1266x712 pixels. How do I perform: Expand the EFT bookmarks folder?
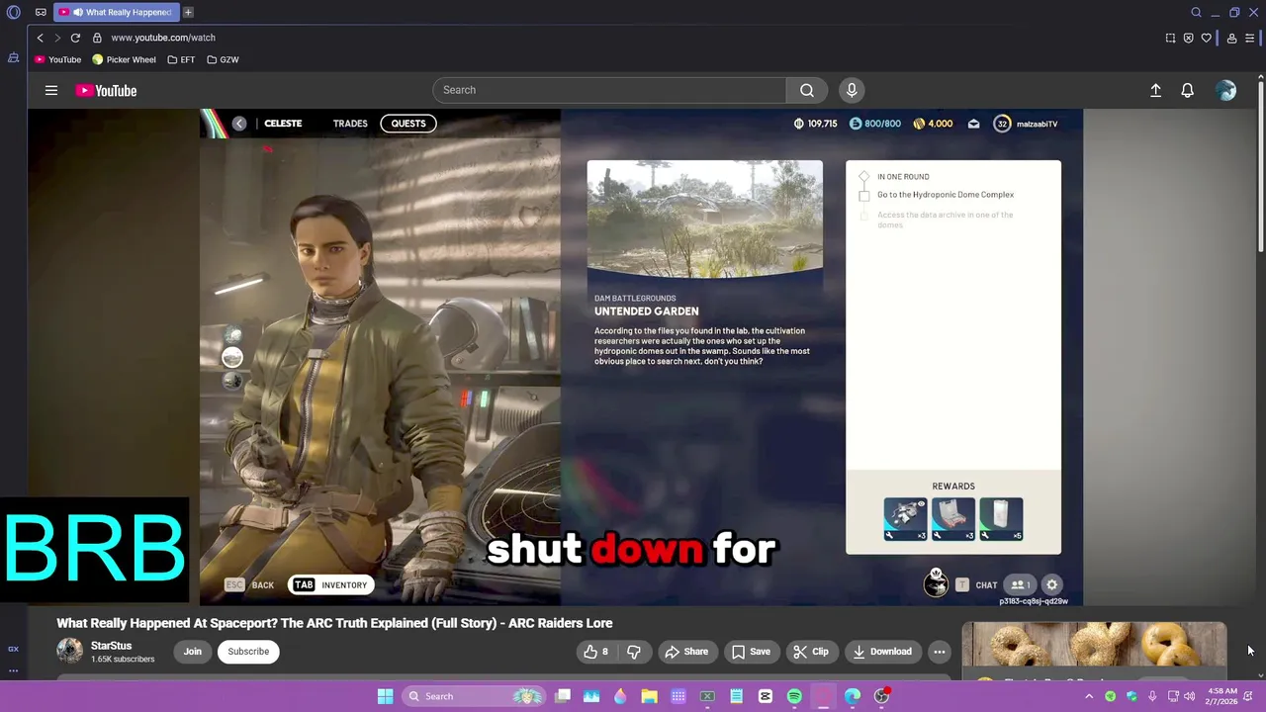[181, 59]
